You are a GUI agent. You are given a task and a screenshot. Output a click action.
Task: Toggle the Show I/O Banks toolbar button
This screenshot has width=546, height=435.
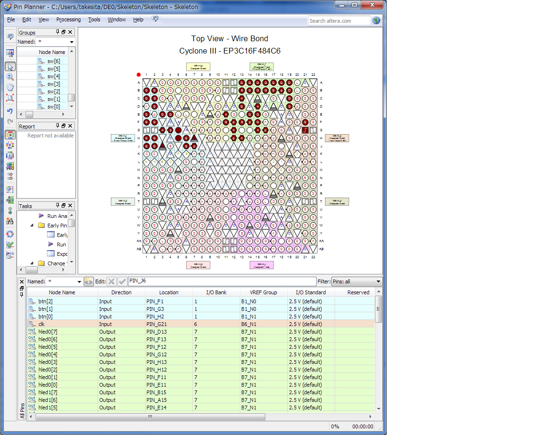[10, 135]
